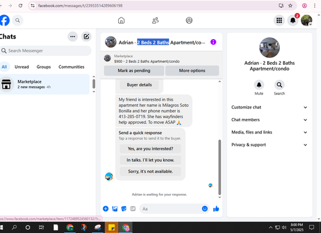
Task: Open Task View on taskbar
Action: [x=41, y=227]
